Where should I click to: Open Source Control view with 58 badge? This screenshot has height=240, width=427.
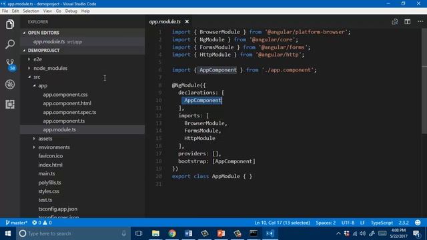(11, 65)
